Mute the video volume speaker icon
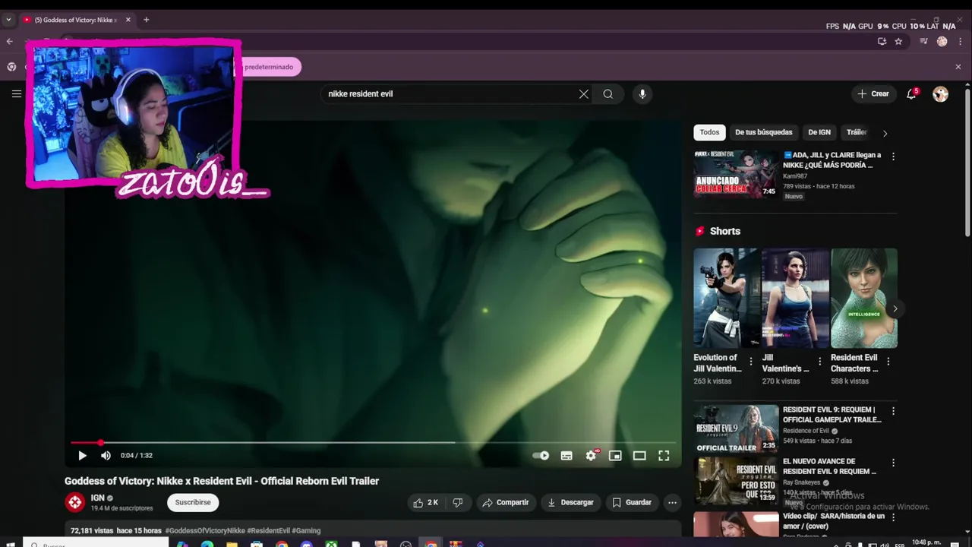The height and width of the screenshot is (547, 972). click(x=106, y=456)
